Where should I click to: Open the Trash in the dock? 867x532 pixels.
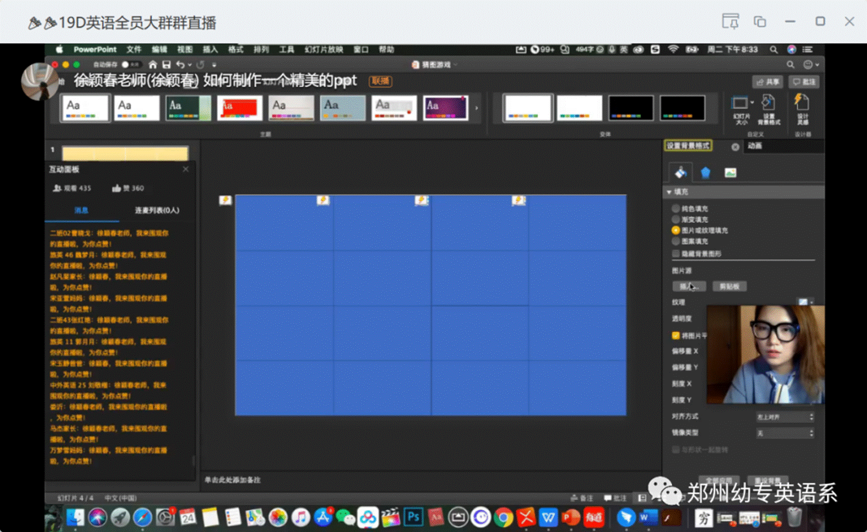[795, 517]
